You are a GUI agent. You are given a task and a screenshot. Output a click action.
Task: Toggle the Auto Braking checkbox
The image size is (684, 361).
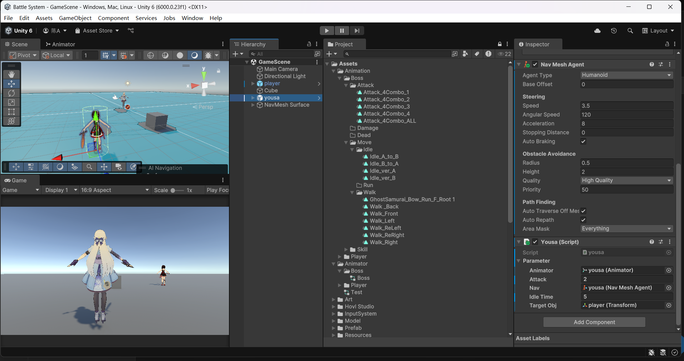click(x=583, y=141)
